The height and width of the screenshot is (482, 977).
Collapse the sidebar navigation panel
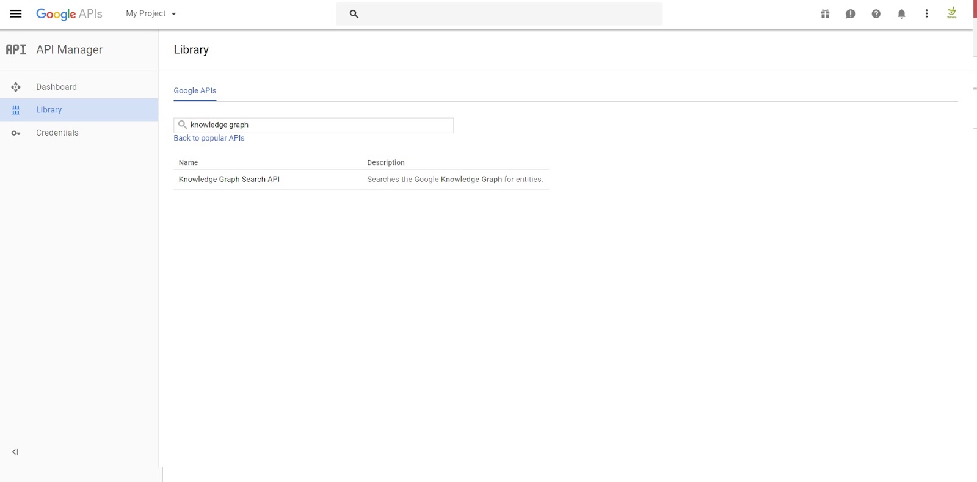tap(15, 452)
